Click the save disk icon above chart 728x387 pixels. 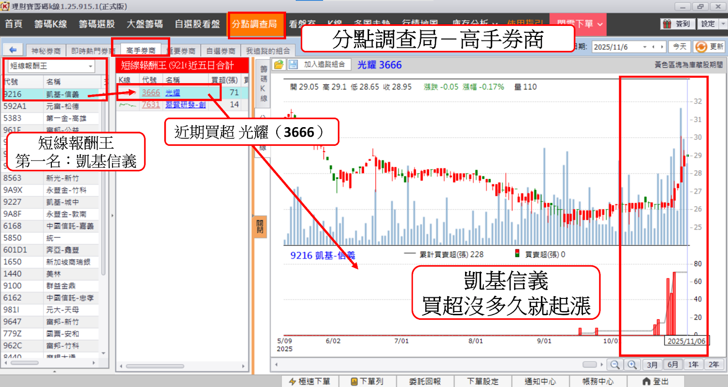click(x=293, y=64)
